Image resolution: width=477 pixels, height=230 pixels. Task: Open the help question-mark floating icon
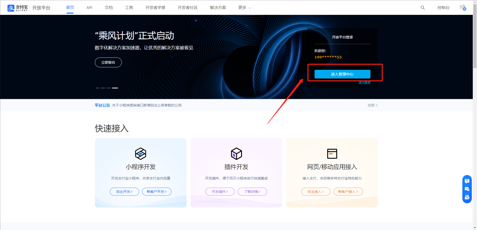coord(467,181)
